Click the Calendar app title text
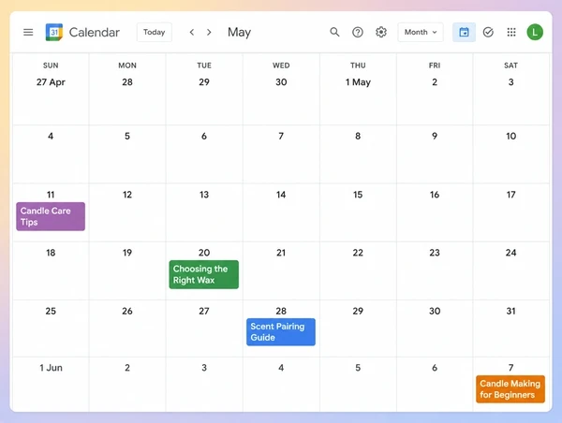 [95, 32]
